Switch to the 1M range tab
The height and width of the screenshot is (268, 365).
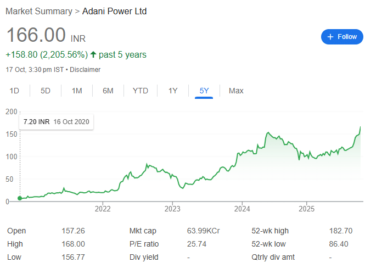point(77,91)
